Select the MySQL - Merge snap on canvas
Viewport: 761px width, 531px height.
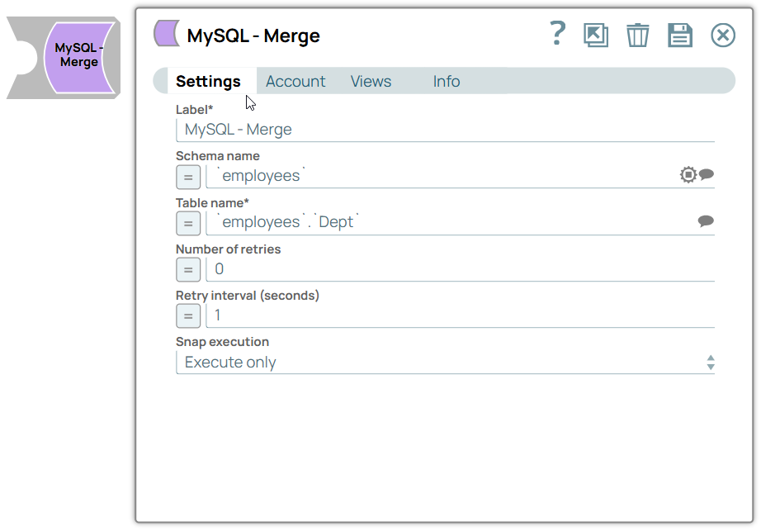click(x=64, y=58)
